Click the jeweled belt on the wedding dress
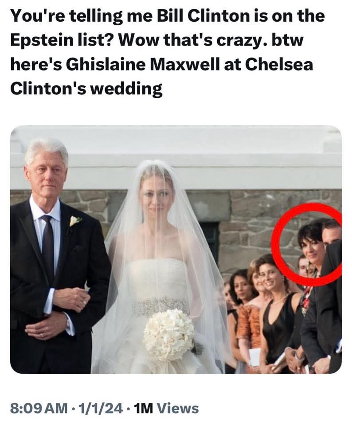Viewport: 352px width, 425px height. 160,305
